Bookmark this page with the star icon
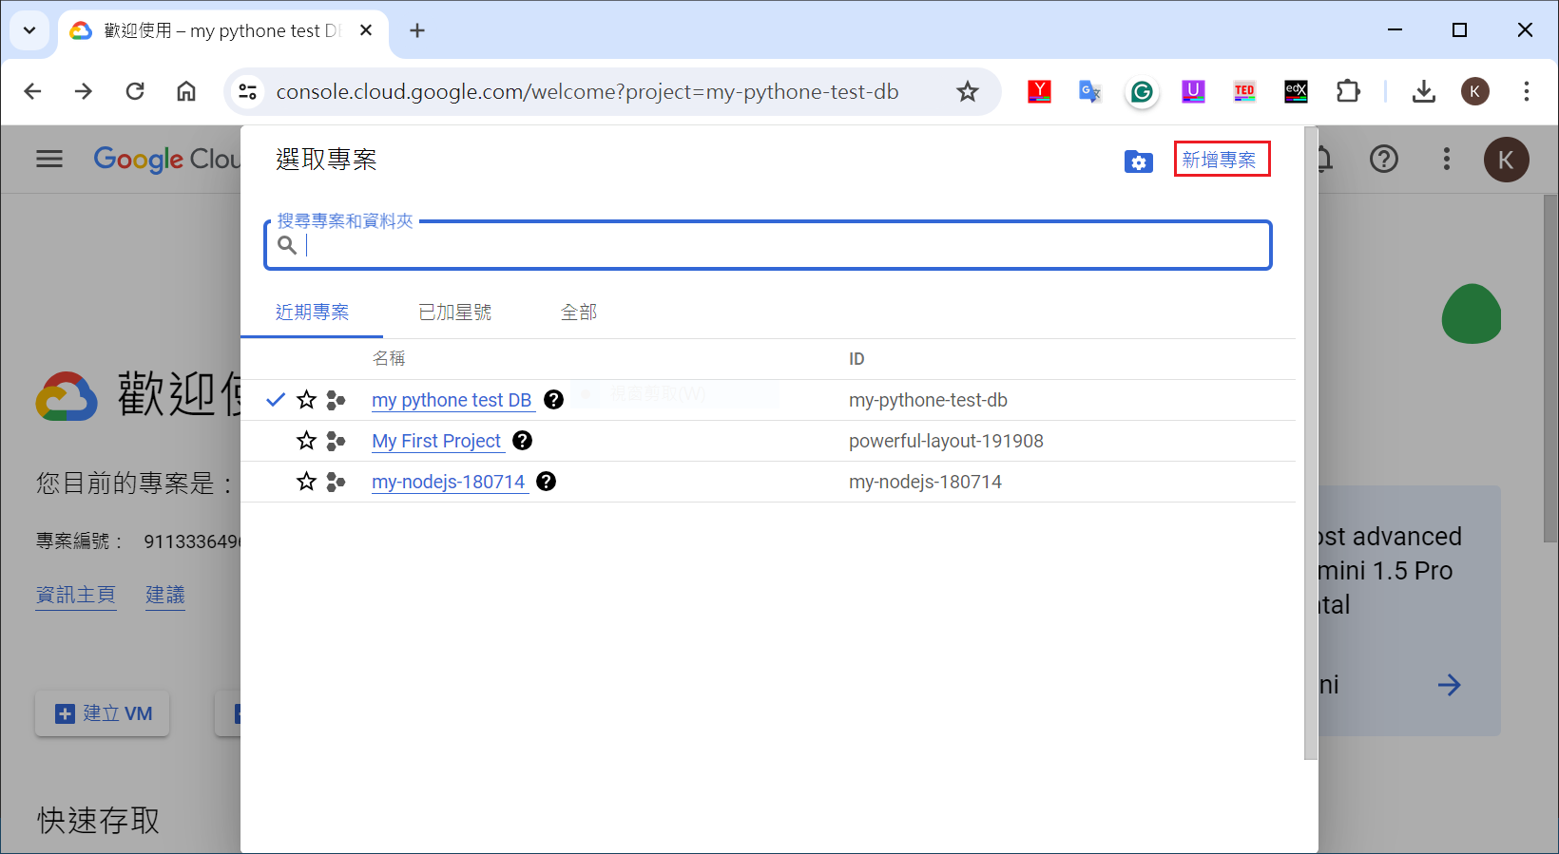This screenshot has width=1559, height=854. click(967, 92)
